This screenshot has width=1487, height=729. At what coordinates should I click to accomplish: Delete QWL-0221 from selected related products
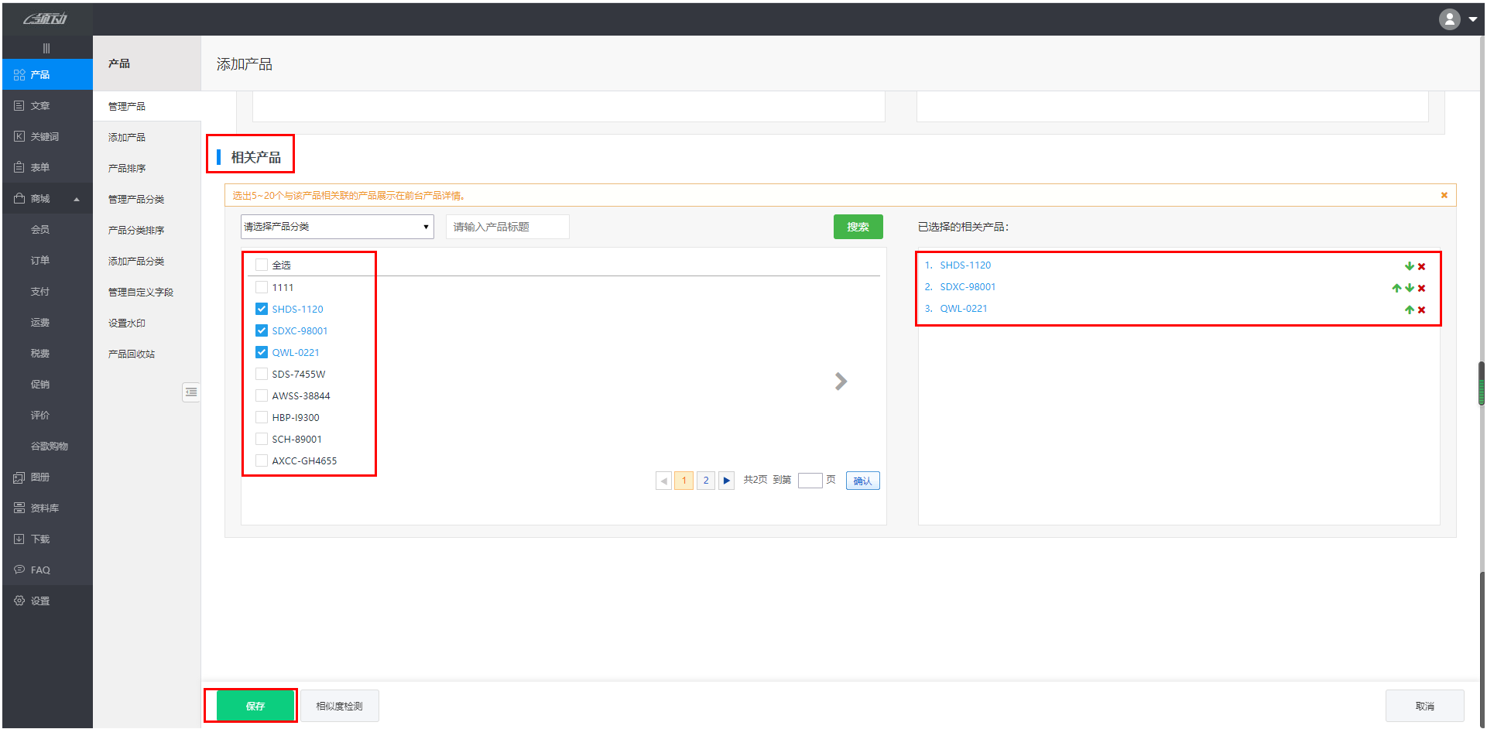pos(1421,310)
